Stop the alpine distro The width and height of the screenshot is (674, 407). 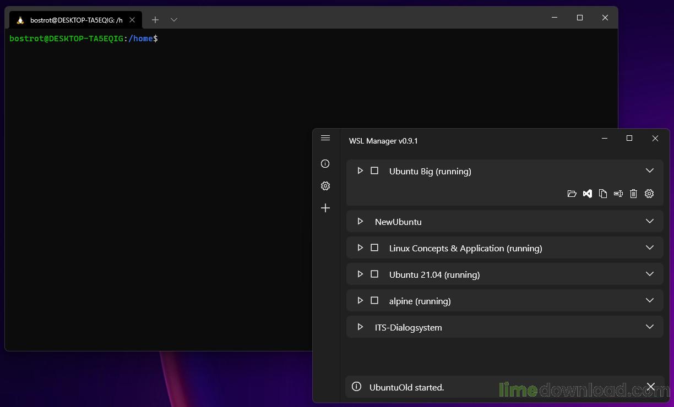coord(374,301)
